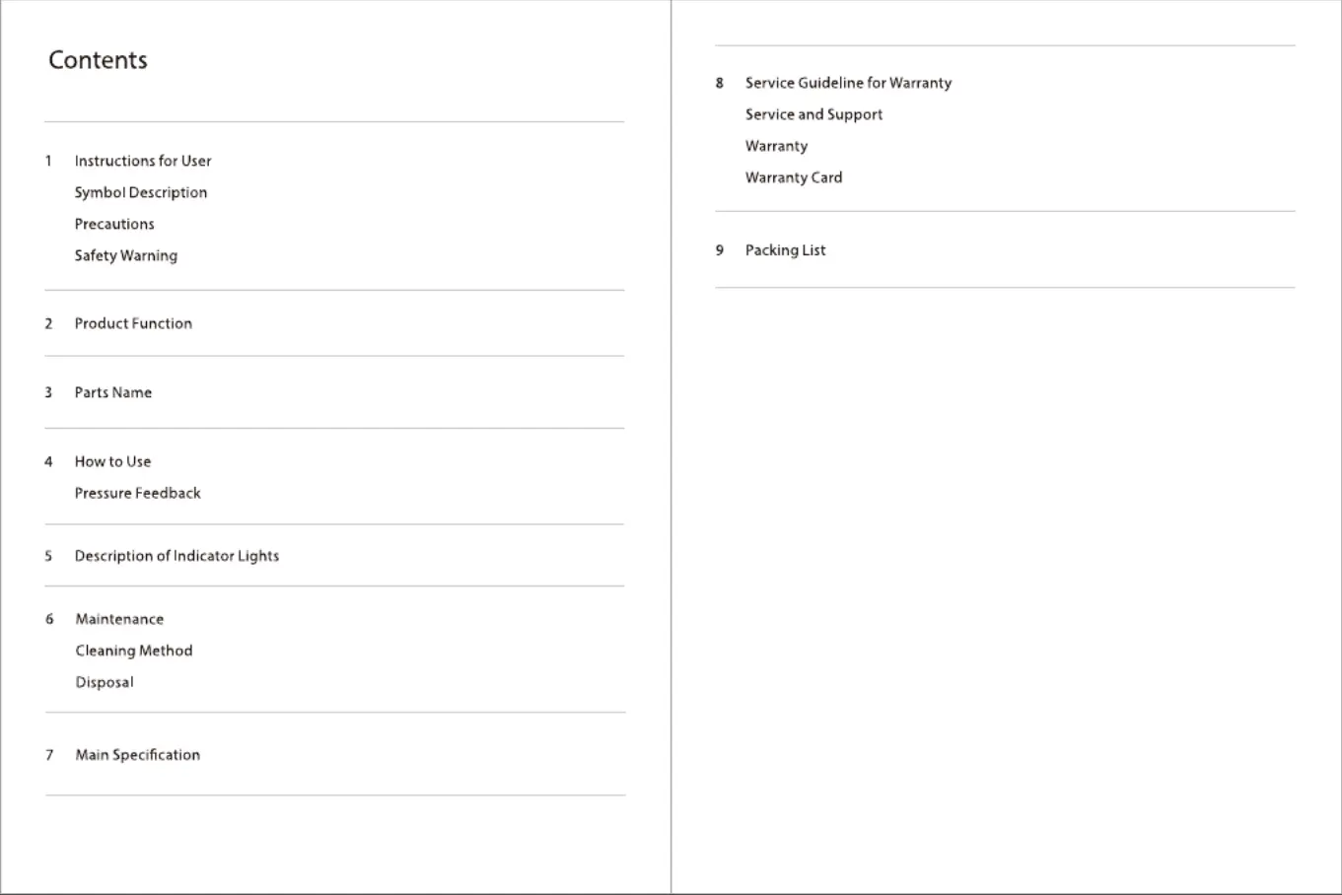Viewport: 1342px width, 895px height.
Task: Jump to the Parts Name section
Action: (x=113, y=392)
